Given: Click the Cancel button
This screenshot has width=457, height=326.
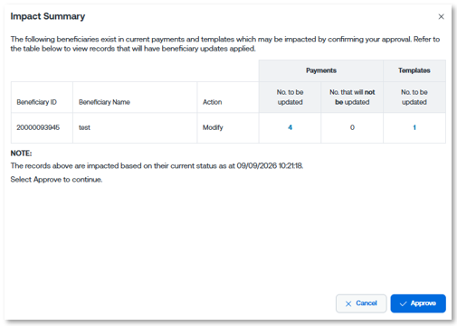Looking at the screenshot, I should click(361, 303).
